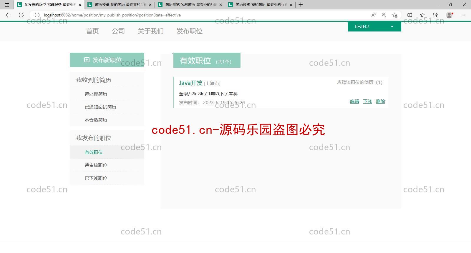Open 发布职位 navigation item

(x=189, y=31)
